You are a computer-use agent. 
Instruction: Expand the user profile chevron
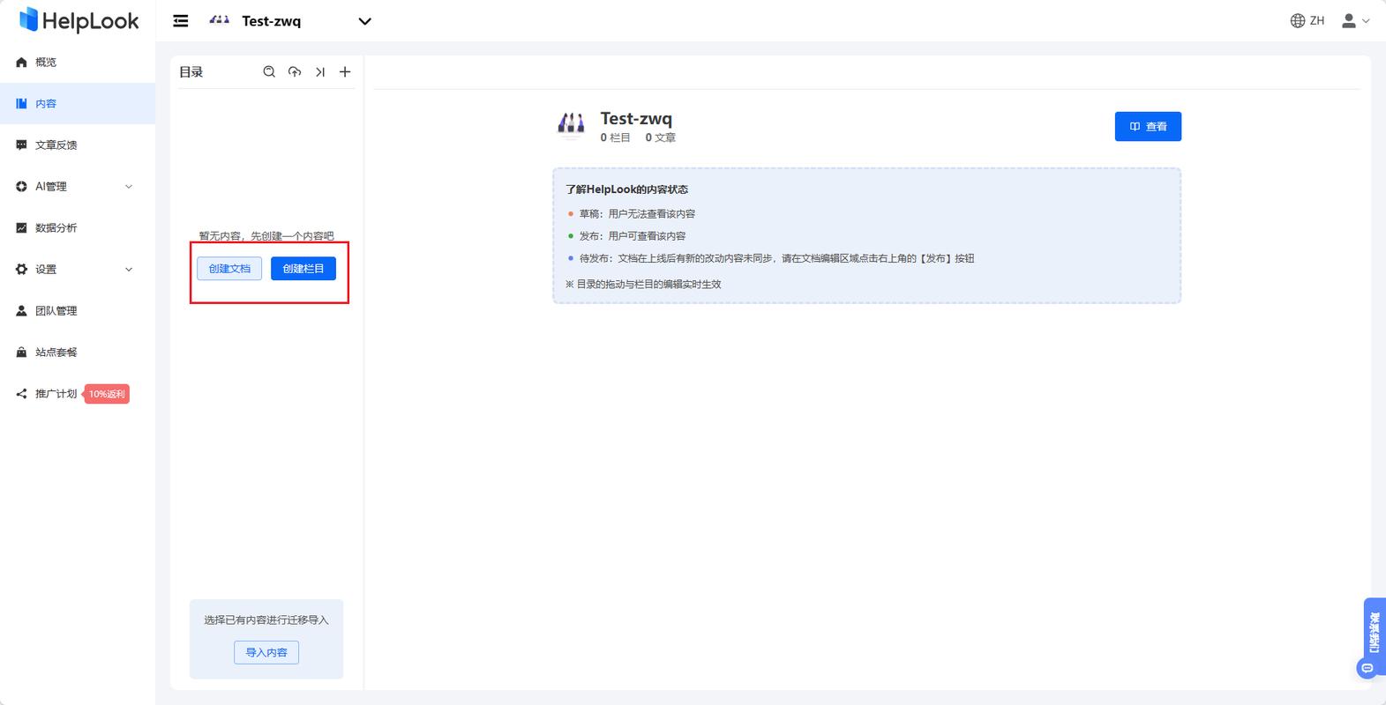point(1366,21)
